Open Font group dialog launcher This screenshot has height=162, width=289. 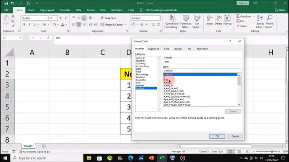[68, 31]
